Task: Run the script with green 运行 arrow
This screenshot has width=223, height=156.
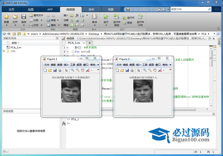Action: click(x=106, y=17)
